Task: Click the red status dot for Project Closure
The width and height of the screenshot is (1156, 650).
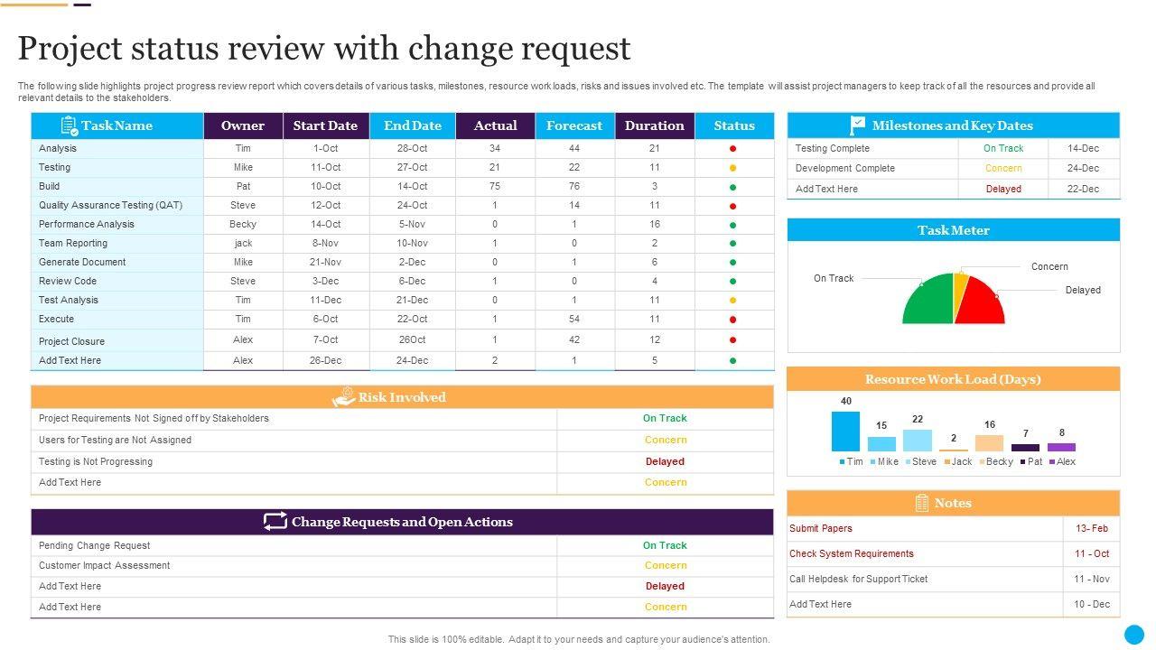Action: click(733, 340)
